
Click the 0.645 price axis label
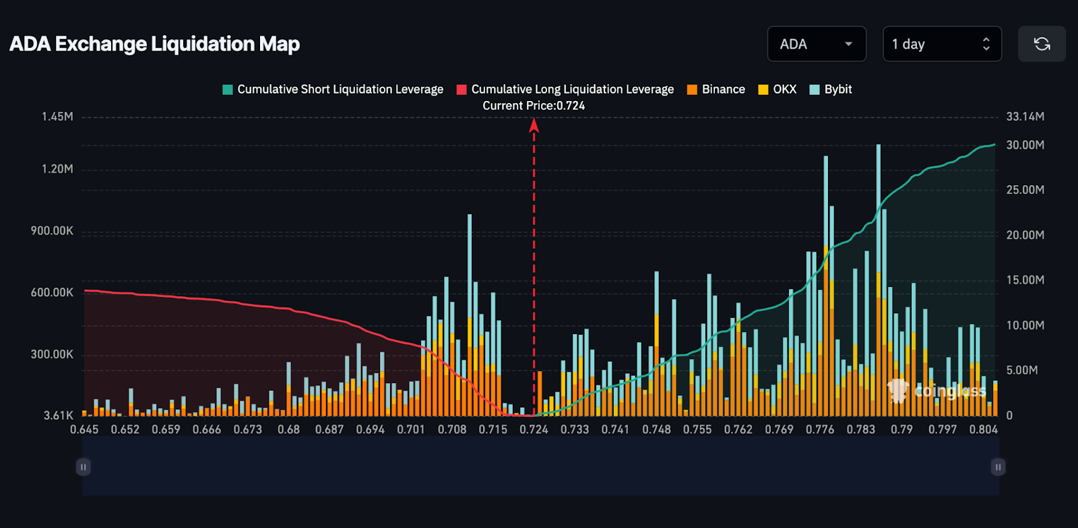point(84,430)
